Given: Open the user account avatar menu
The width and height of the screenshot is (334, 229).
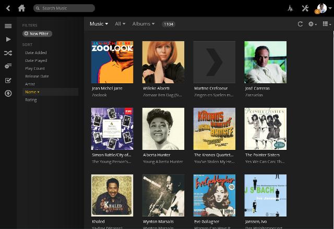Looking at the screenshot, I should (x=322, y=8).
